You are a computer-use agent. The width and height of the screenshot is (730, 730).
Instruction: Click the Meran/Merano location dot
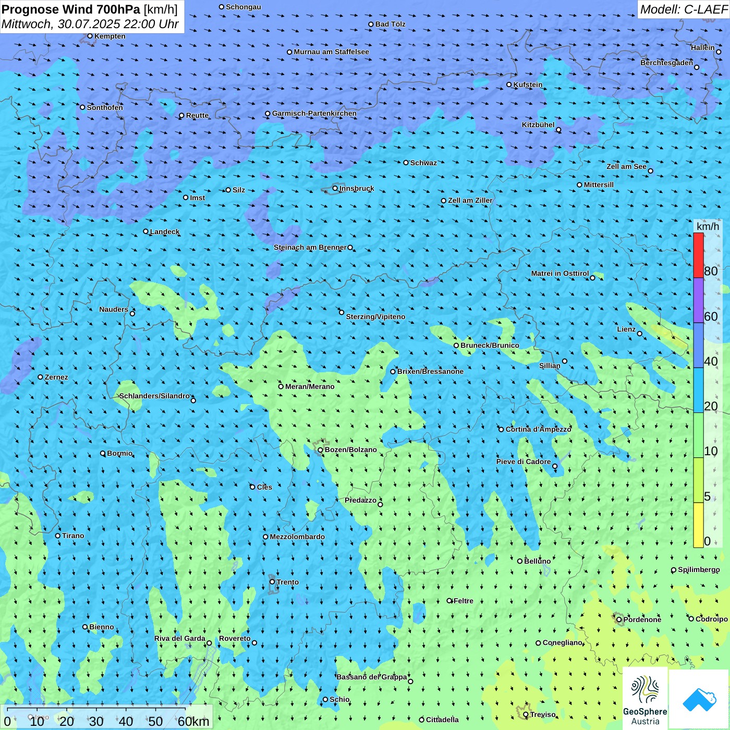281,386
